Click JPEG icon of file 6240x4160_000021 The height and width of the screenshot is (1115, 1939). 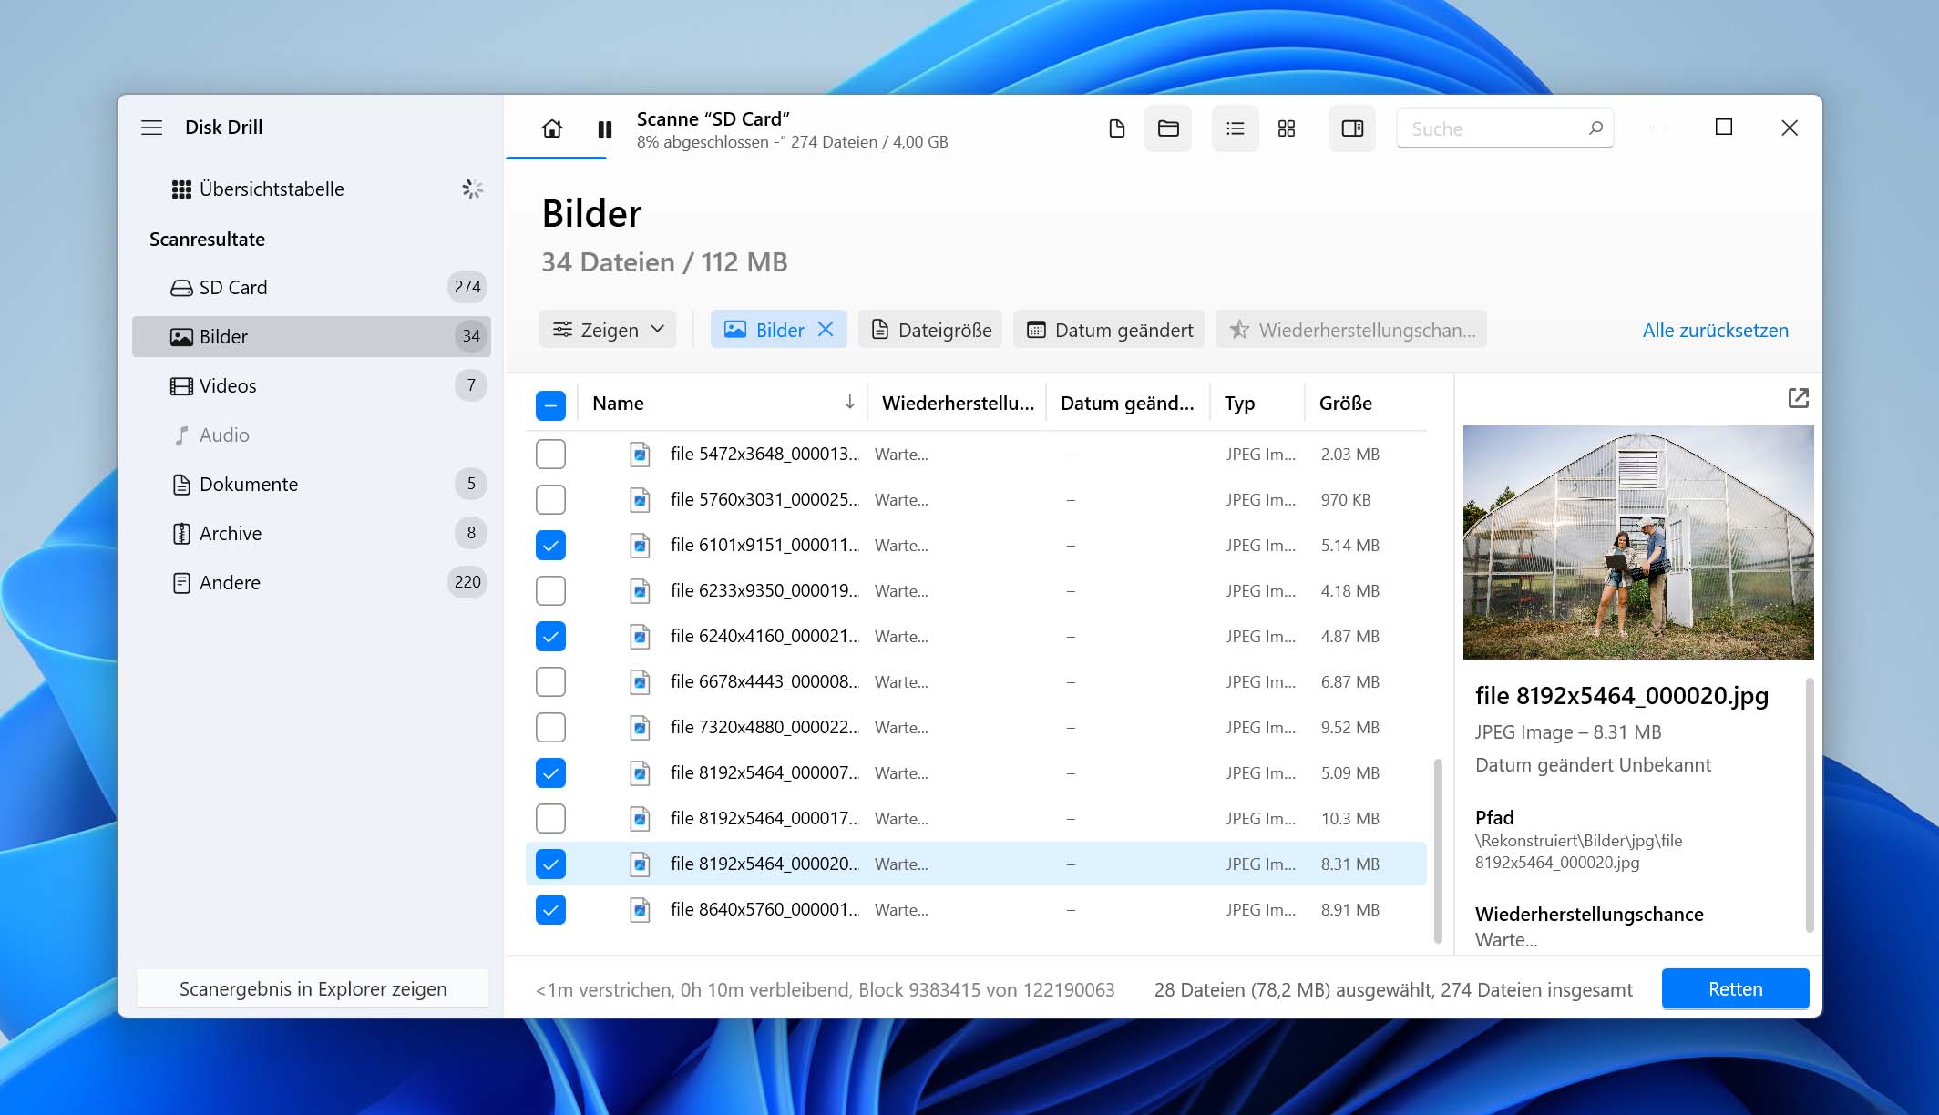point(641,637)
